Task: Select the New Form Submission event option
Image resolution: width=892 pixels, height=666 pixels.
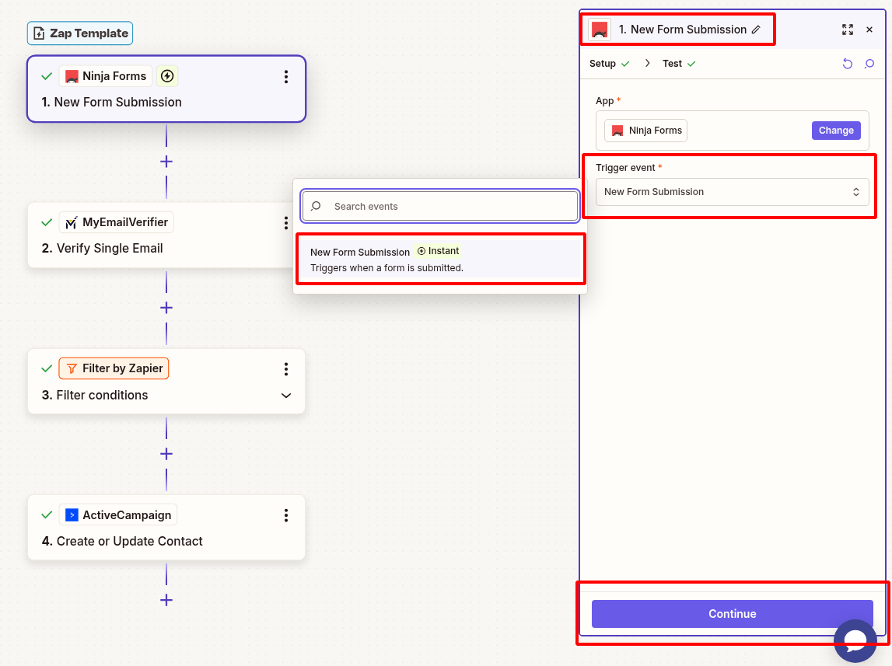Action: point(439,258)
